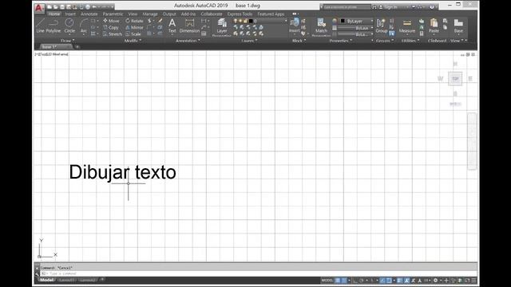
Task: Switch to the Express Tools tab
Action: tap(240, 14)
